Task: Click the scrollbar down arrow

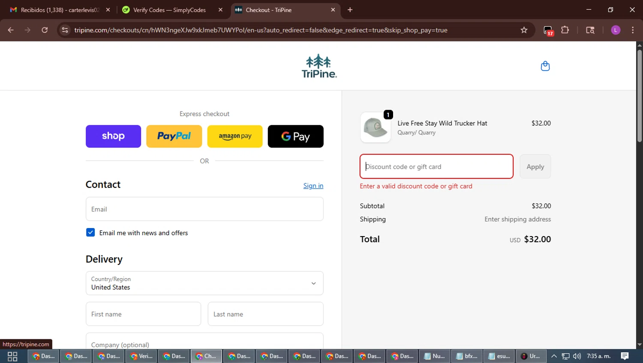Action: tap(639, 345)
